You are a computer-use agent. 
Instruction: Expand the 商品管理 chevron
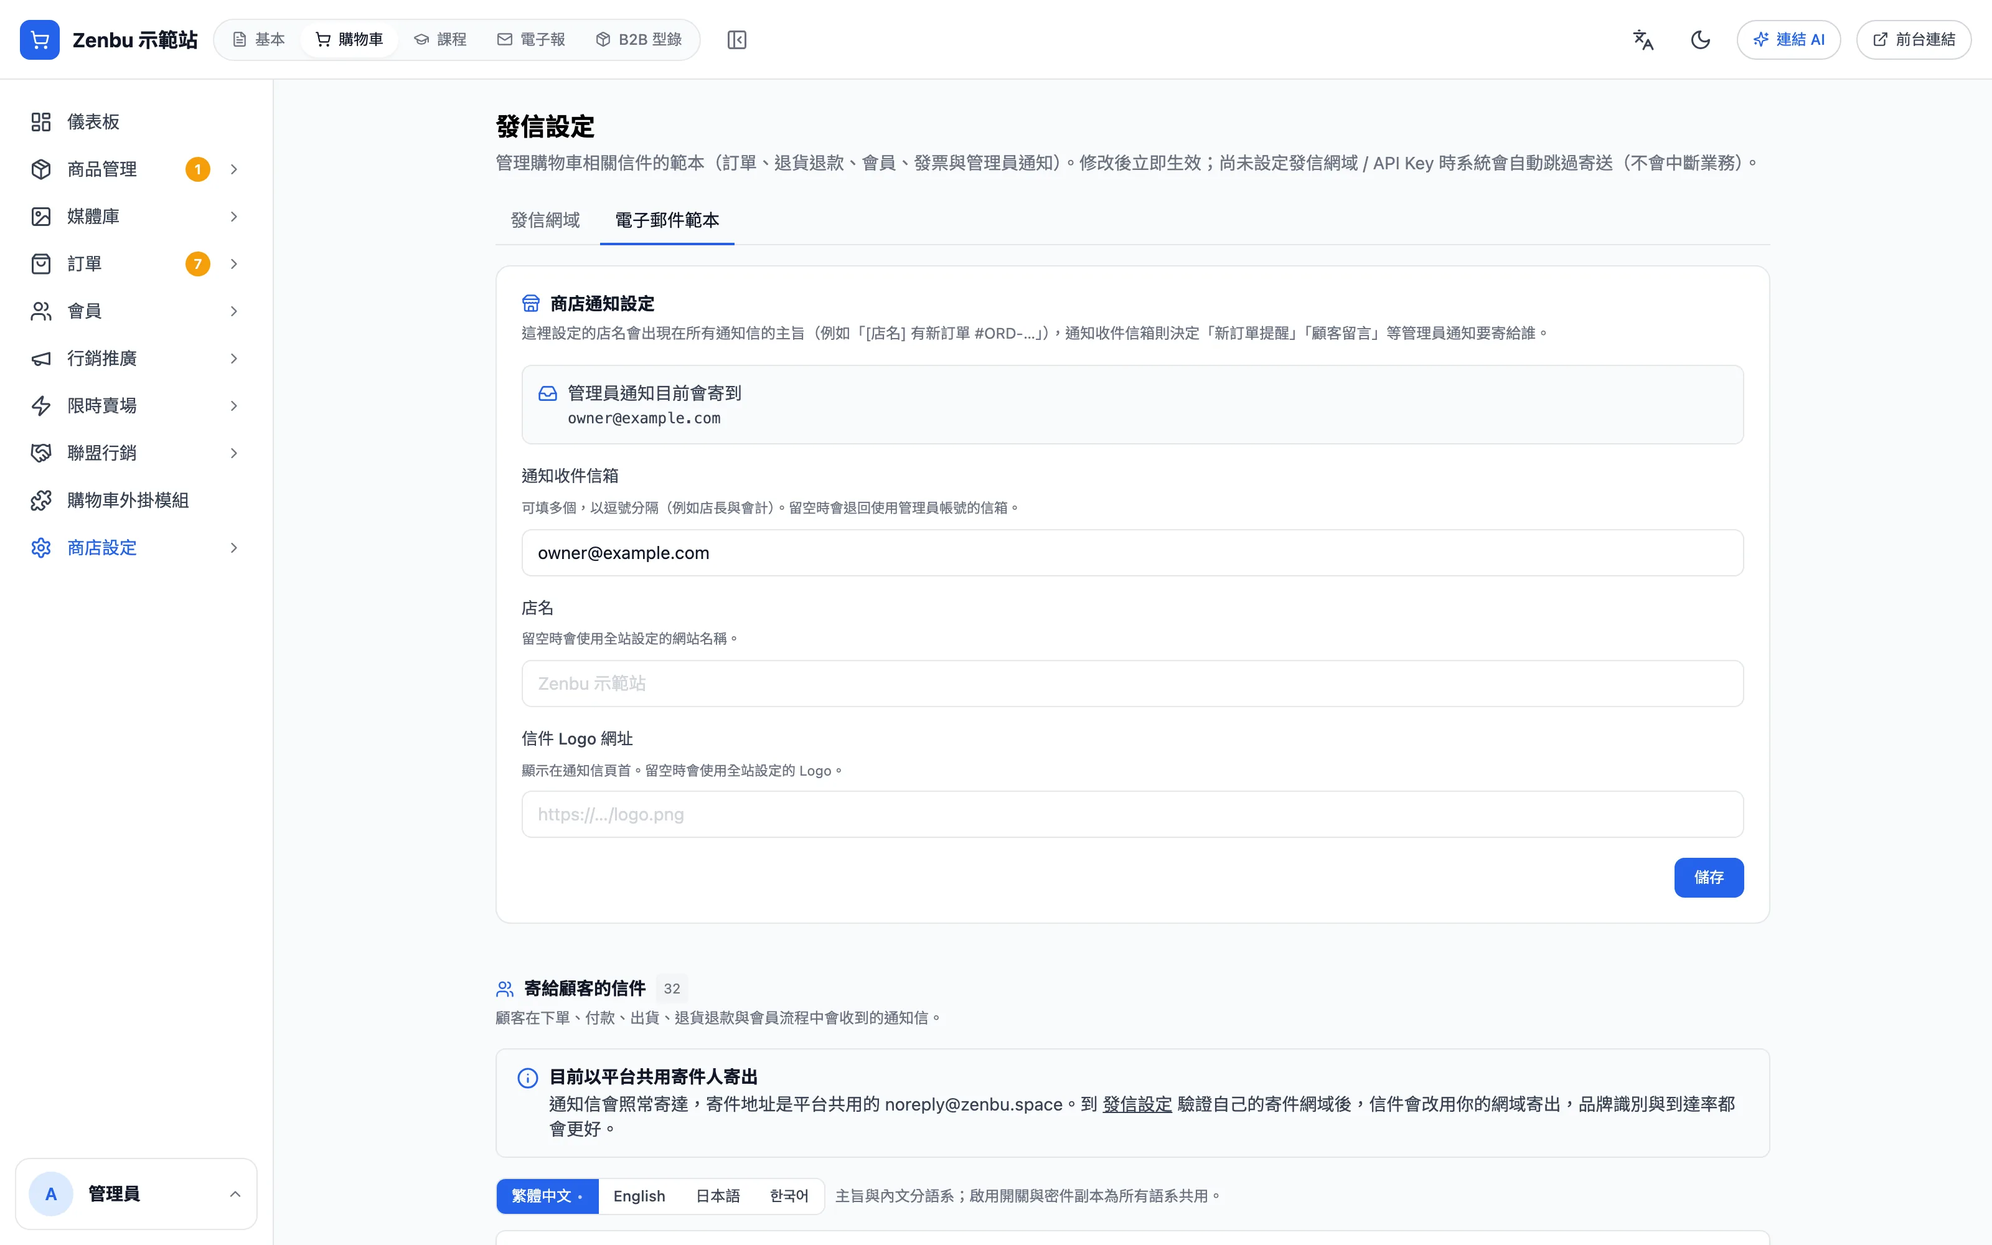coord(234,169)
